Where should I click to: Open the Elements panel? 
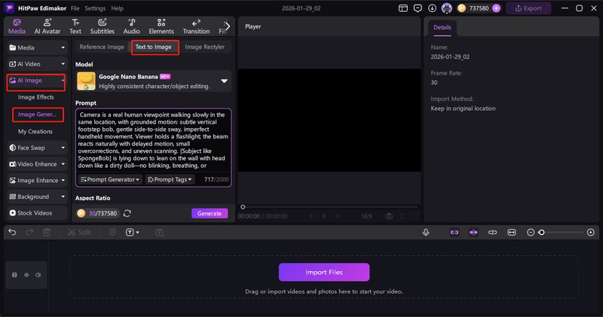tap(161, 26)
